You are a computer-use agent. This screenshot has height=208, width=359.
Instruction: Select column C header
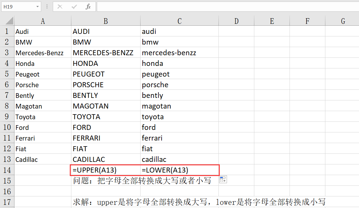(x=179, y=21)
